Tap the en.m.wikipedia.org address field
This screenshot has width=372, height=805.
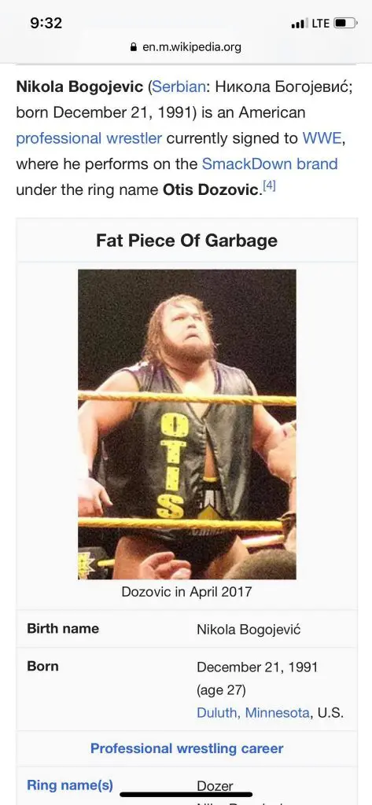[186, 47]
